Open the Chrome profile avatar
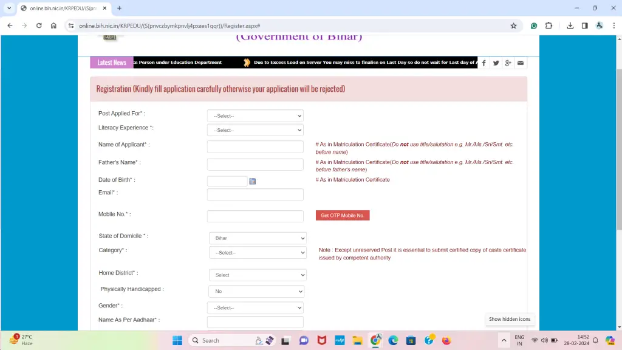622x350 pixels. [x=600, y=26]
